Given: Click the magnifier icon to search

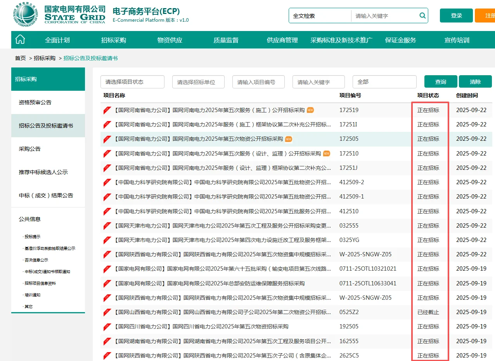Looking at the screenshot, I should [x=422, y=16].
